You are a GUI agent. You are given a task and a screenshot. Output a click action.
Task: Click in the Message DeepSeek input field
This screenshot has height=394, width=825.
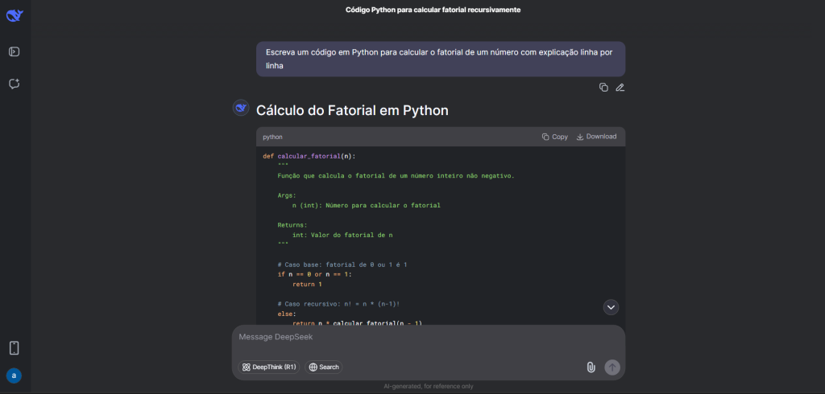pos(427,338)
